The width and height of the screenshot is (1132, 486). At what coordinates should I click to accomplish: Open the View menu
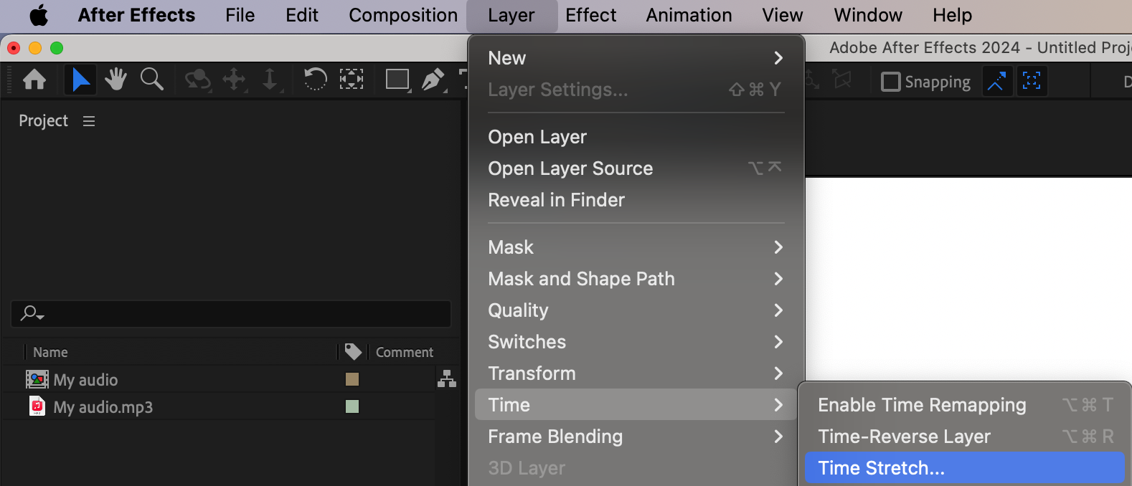[x=783, y=15]
